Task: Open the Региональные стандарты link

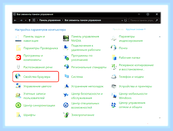Action: [89, 67]
